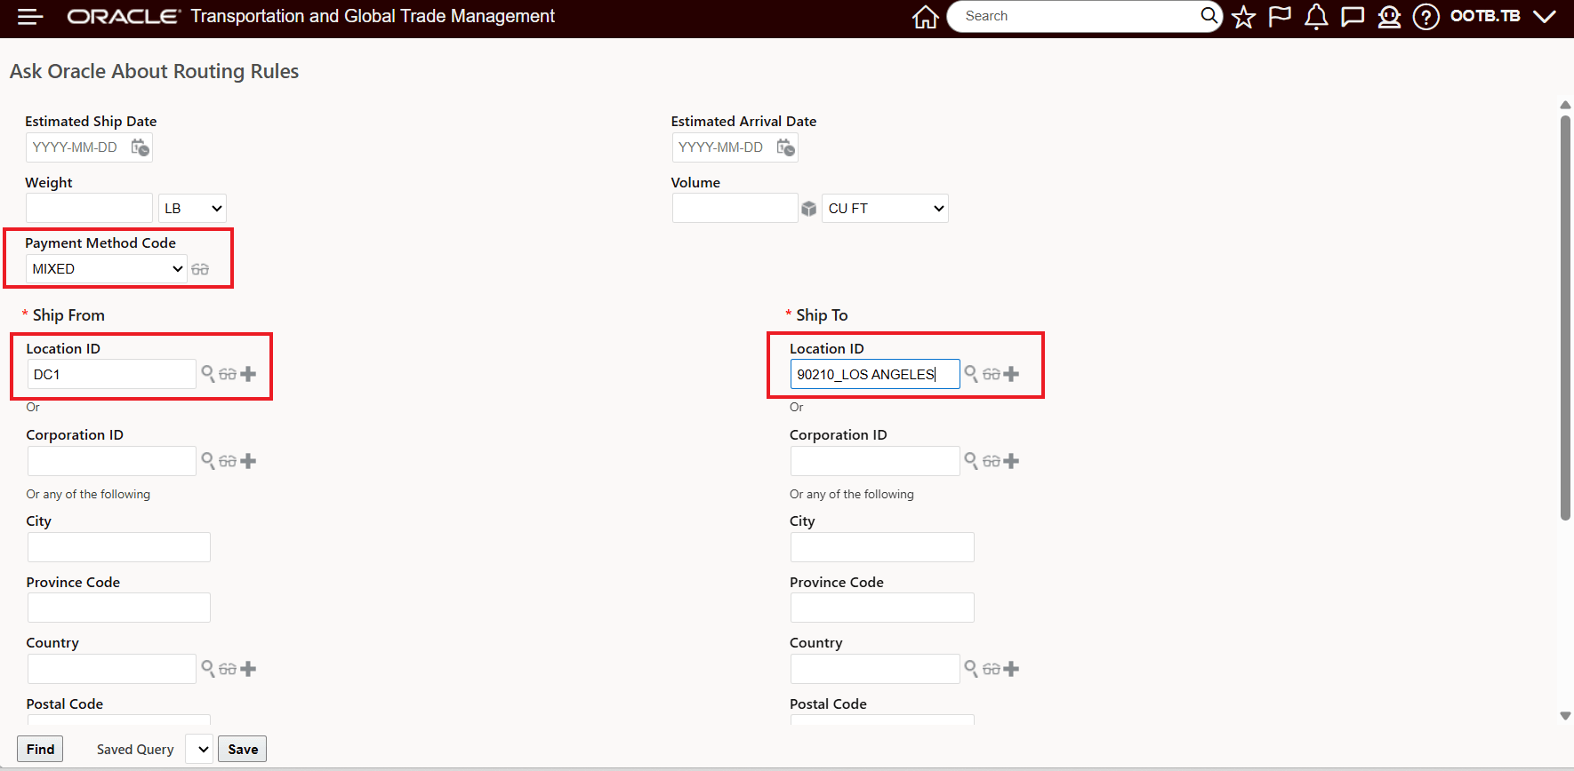Add new Ship To Corporation ID plus icon
The height and width of the screenshot is (771, 1574).
(x=1011, y=461)
